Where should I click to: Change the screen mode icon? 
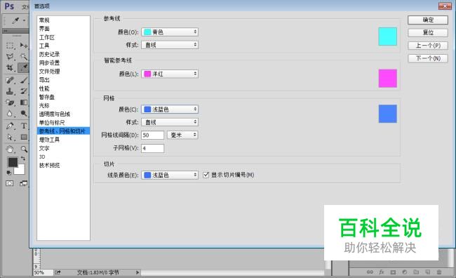point(23,183)
